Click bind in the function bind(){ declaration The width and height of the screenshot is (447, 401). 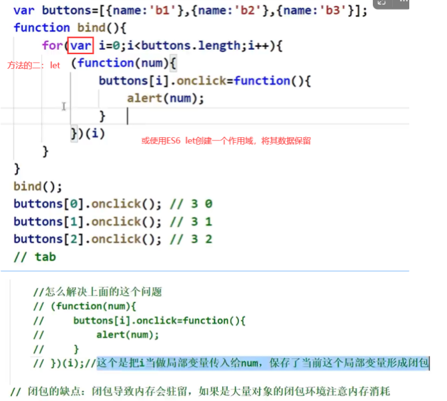point(91,28)
